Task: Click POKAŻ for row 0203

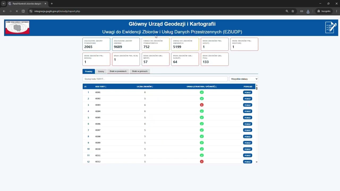Action: (248, 105)
